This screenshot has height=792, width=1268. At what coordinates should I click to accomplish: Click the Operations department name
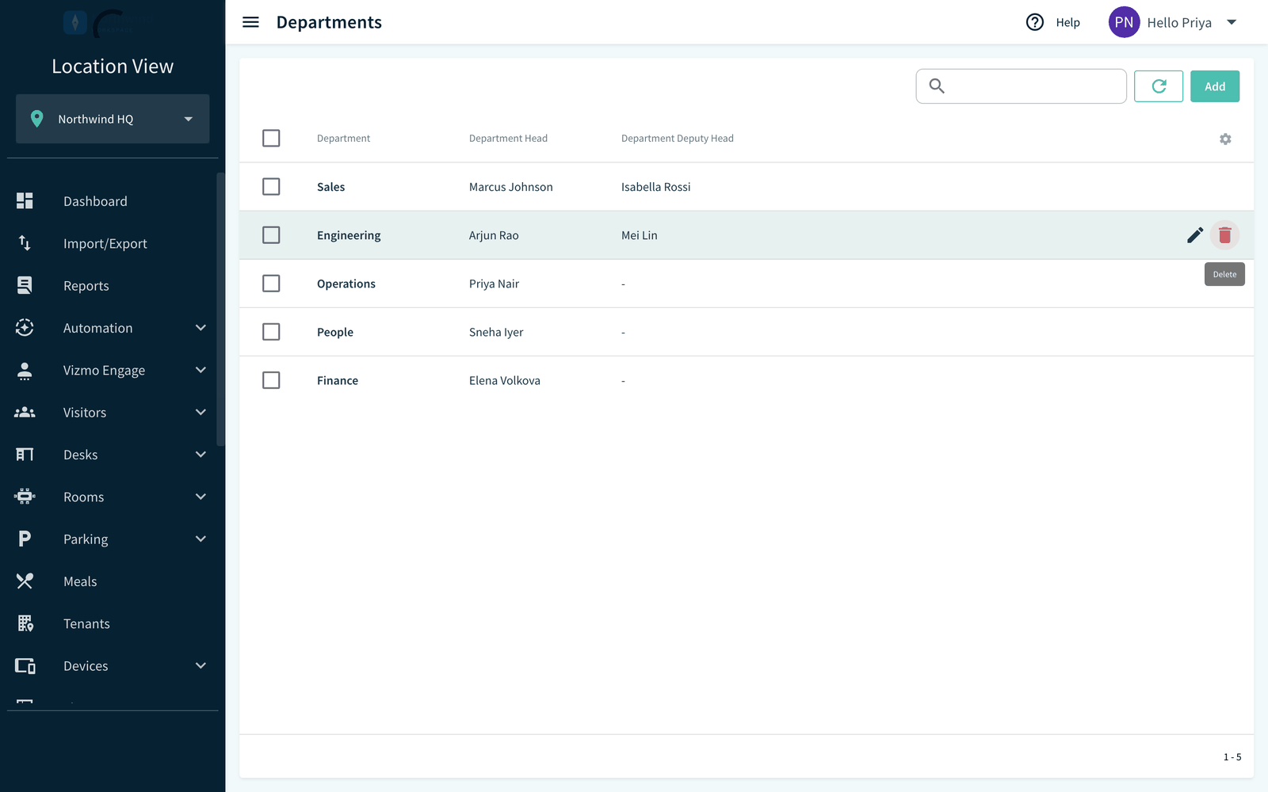(346, 284)
